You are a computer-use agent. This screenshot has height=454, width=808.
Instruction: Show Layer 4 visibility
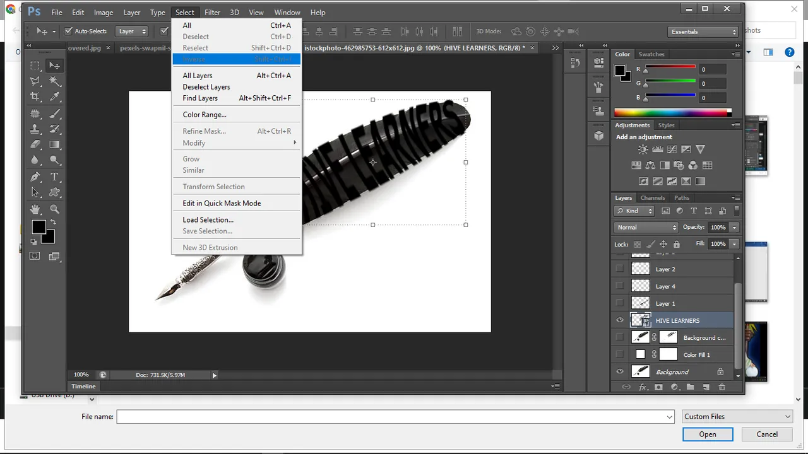click(x=620, y=286)
